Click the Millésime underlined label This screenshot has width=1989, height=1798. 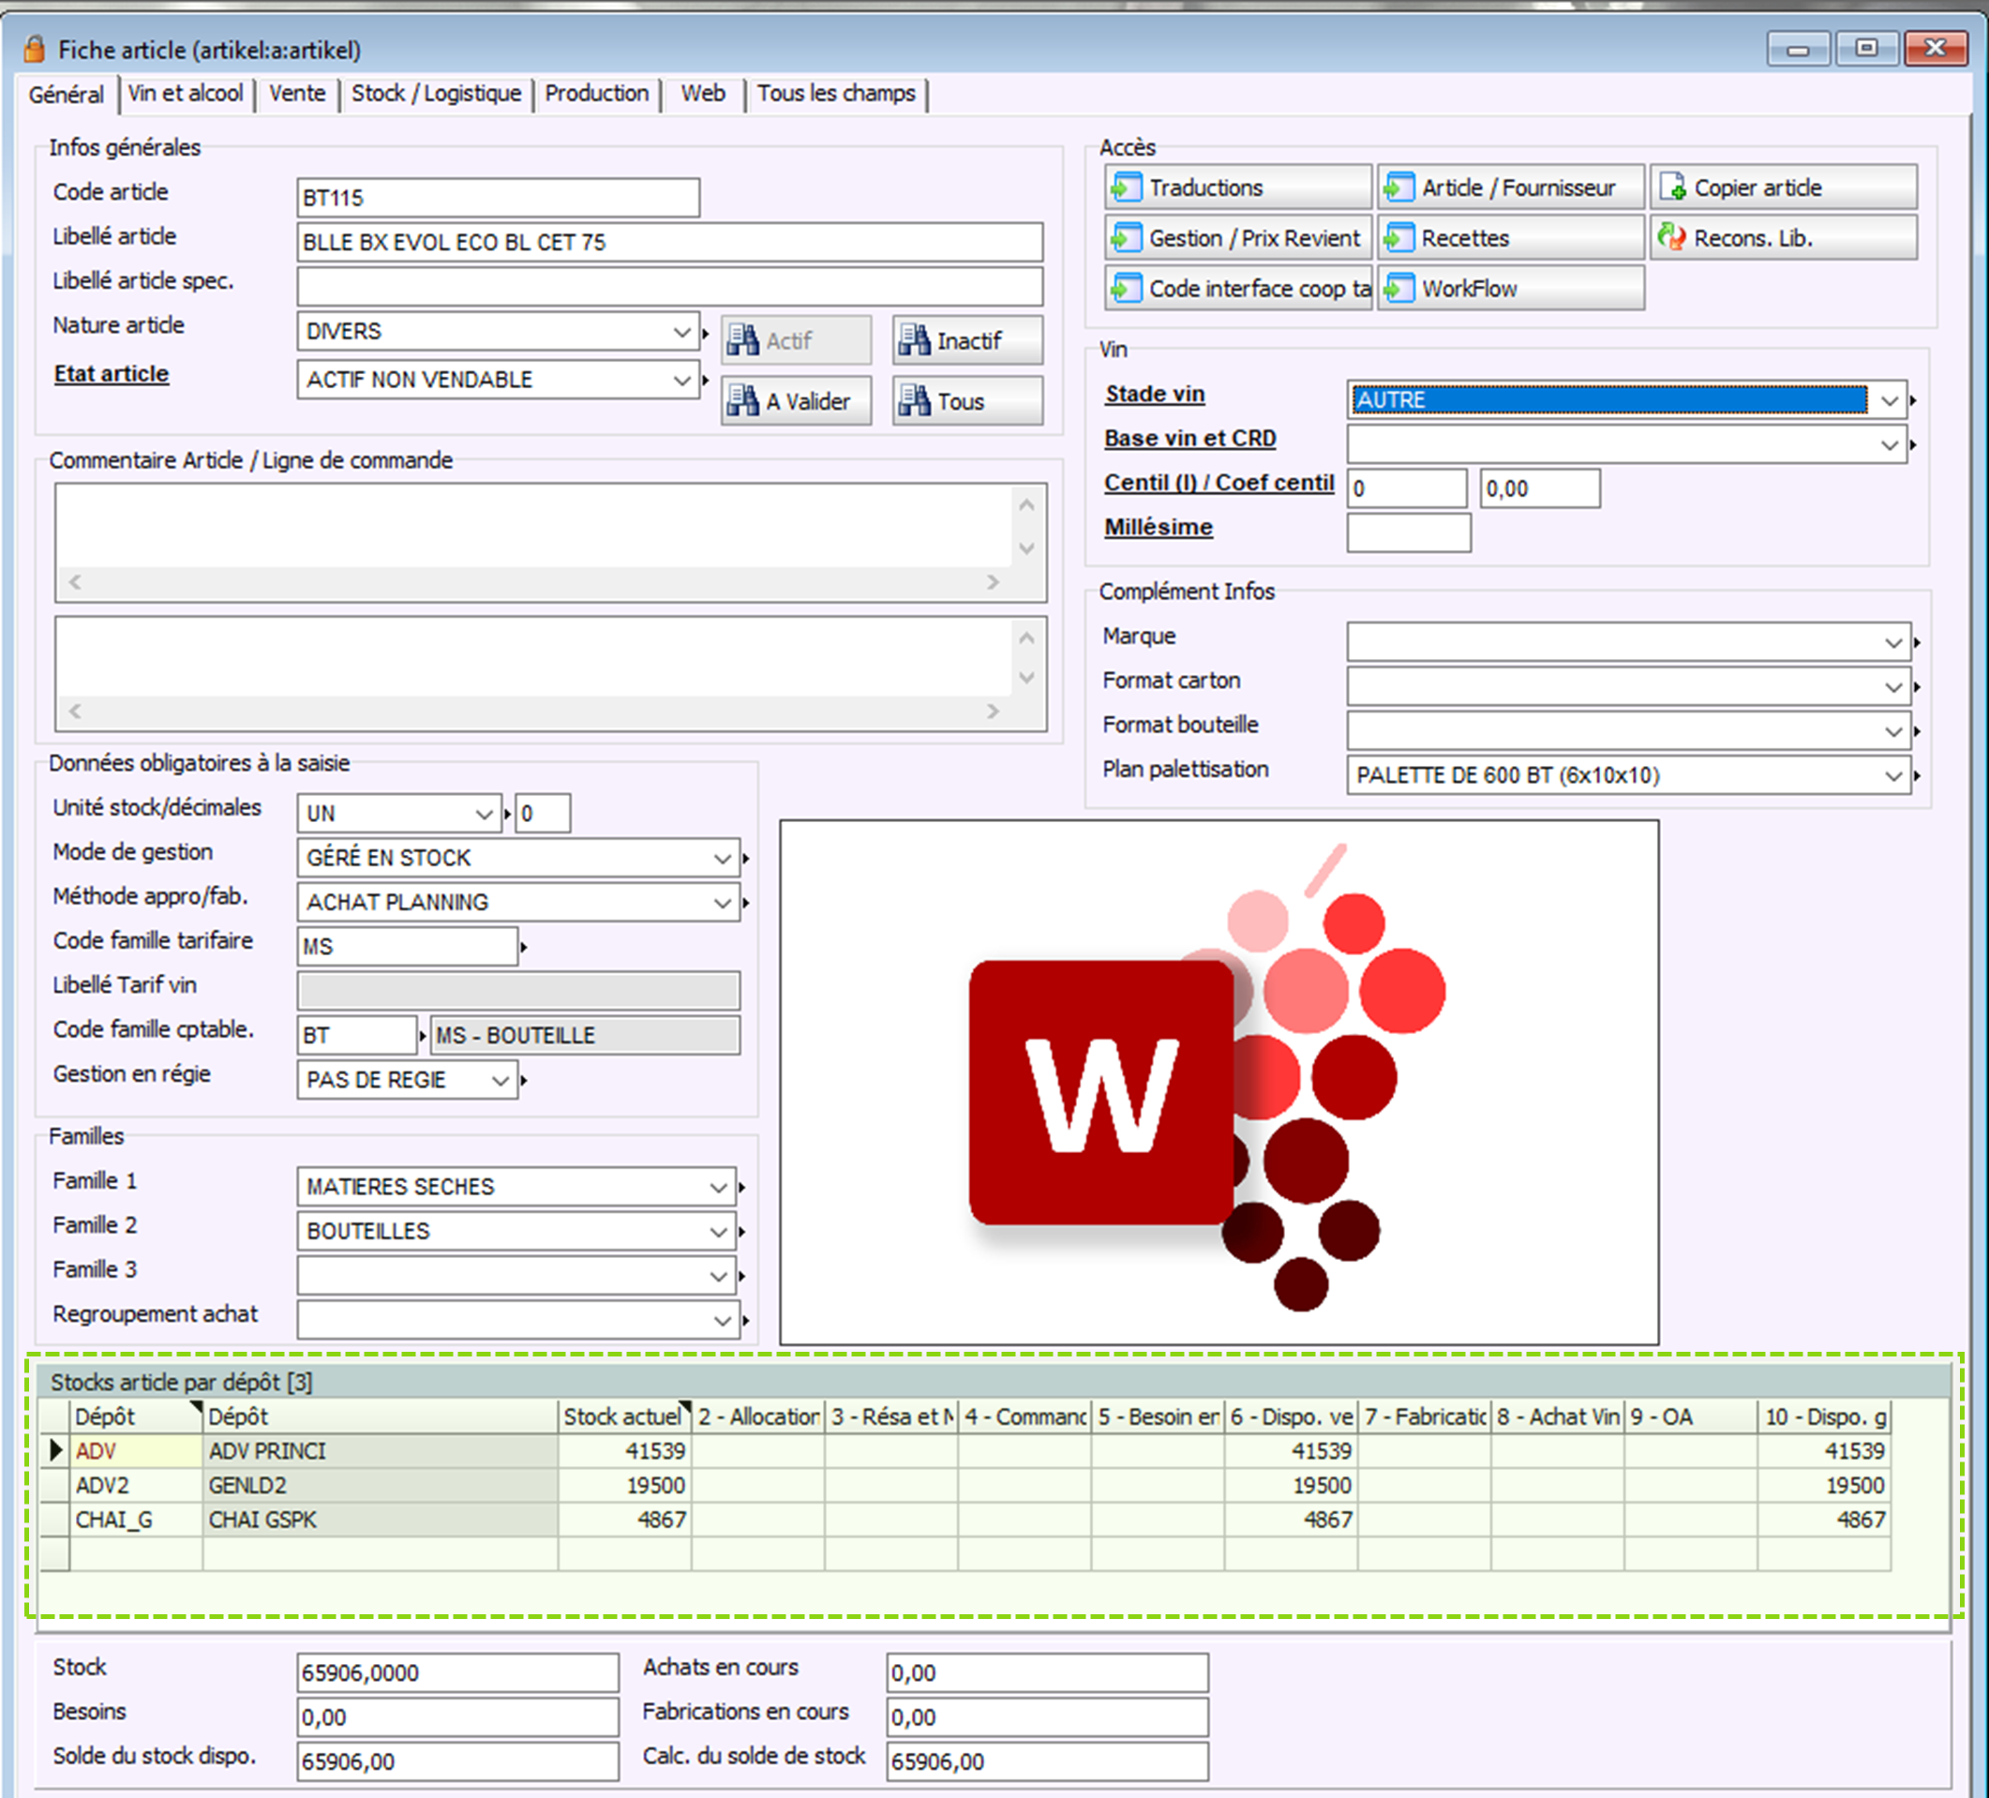point(1158,527)
